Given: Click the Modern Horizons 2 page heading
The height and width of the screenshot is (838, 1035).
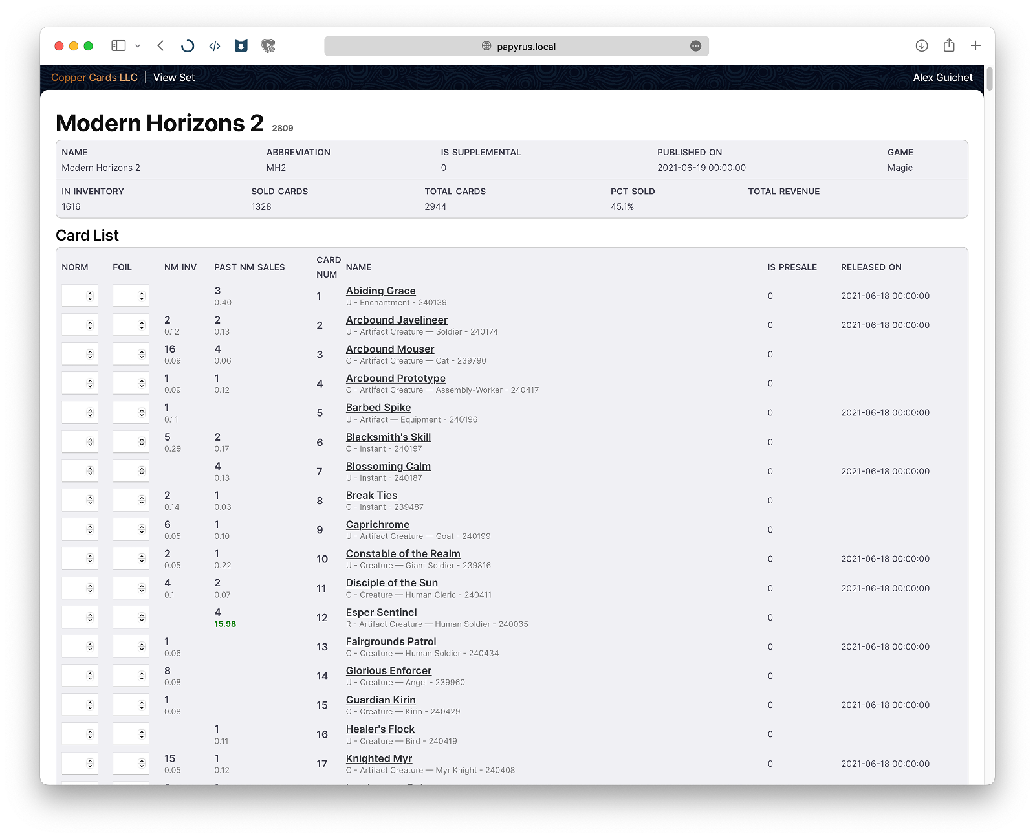Looking at the screenshot, I should click(x=160, y=123).
